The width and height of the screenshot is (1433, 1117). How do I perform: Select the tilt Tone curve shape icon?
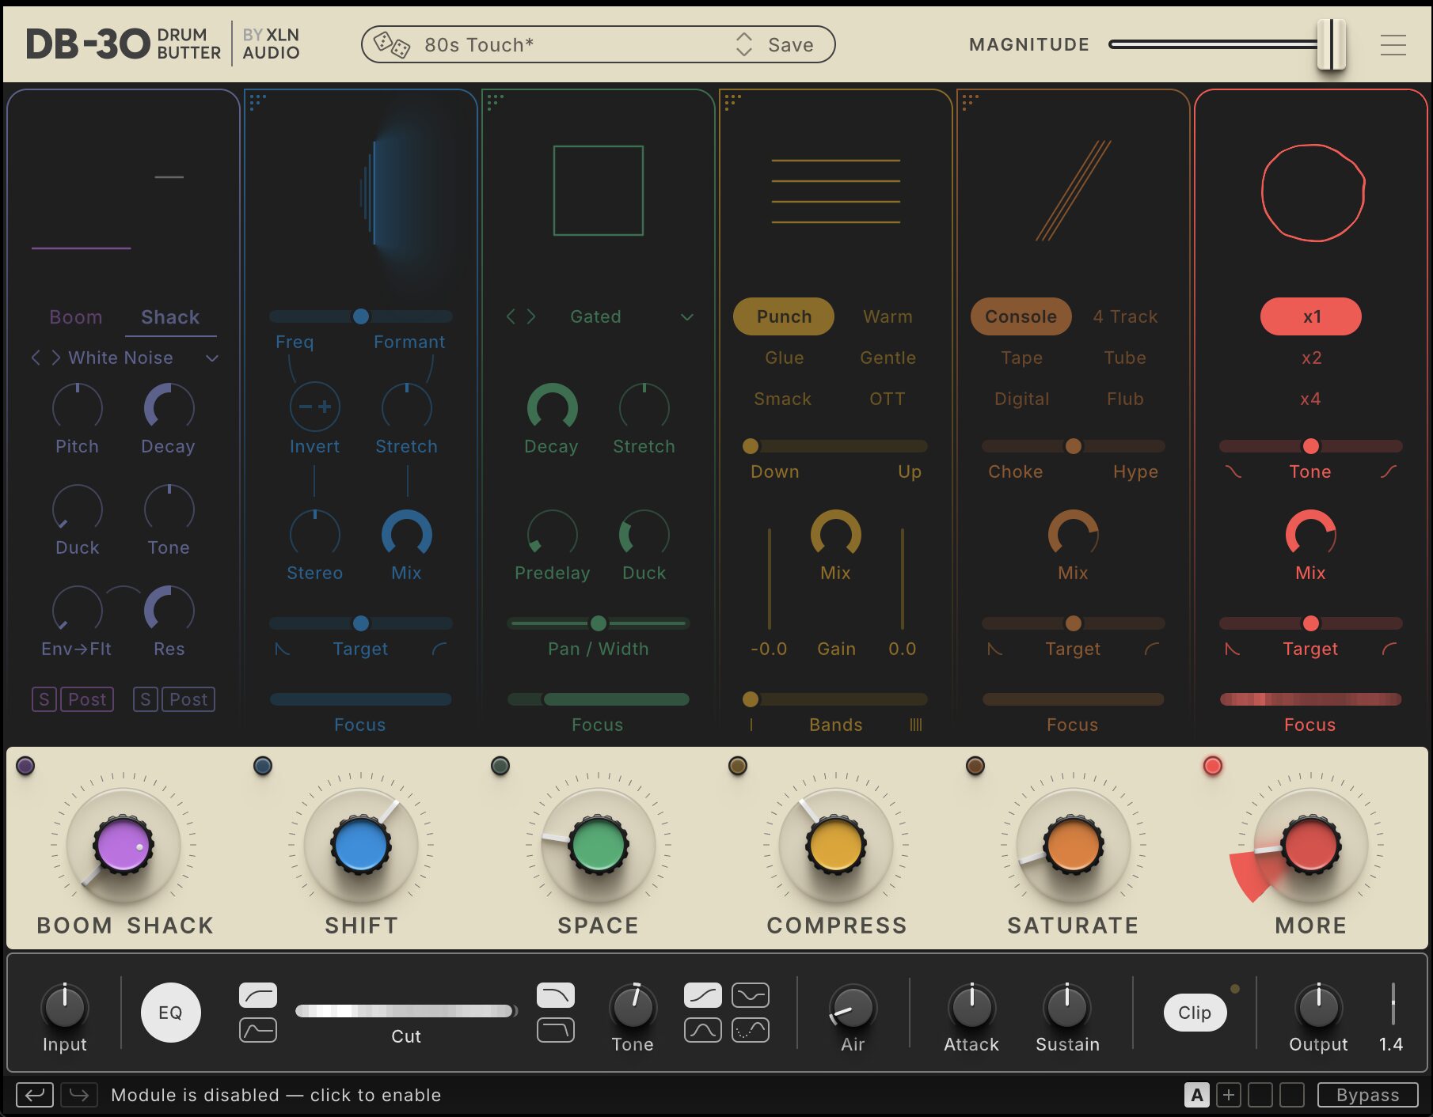point(702,995)
